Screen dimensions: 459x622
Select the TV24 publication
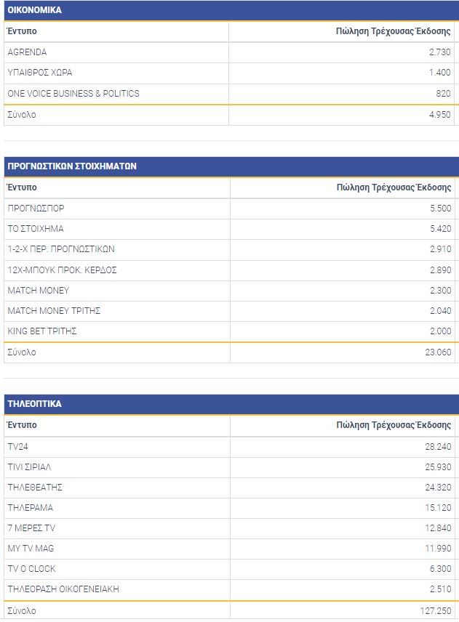pos(17,447)
